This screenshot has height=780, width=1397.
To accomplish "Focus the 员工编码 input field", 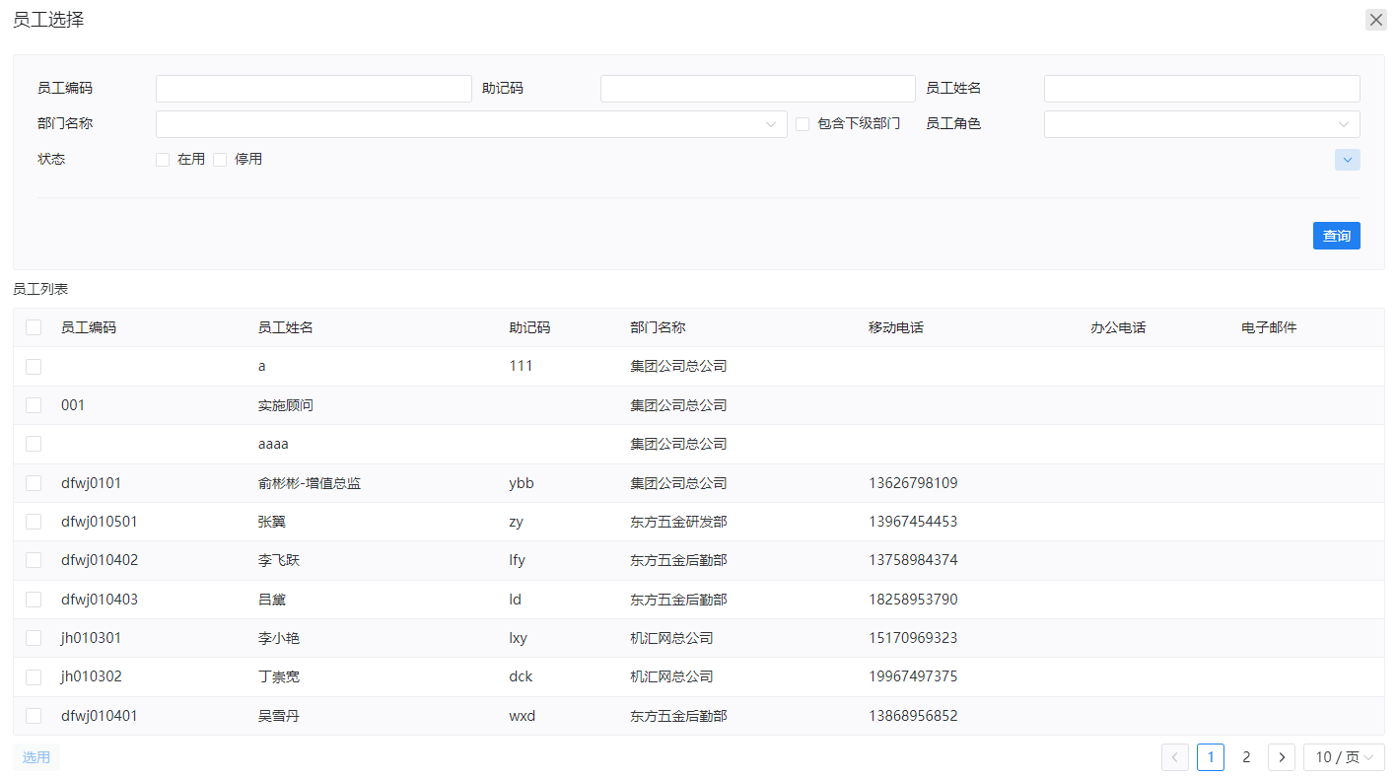I will point(314,89).
